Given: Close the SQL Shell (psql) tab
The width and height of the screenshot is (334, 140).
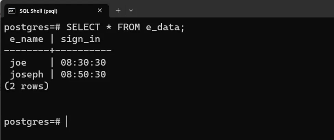Looking at the screenshot, I should pyautogui.click(x=100, y=11).
